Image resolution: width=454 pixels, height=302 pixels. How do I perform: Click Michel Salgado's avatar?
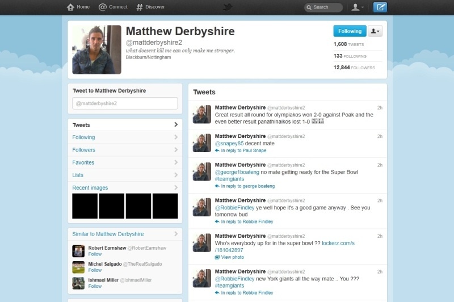(78, 267)
